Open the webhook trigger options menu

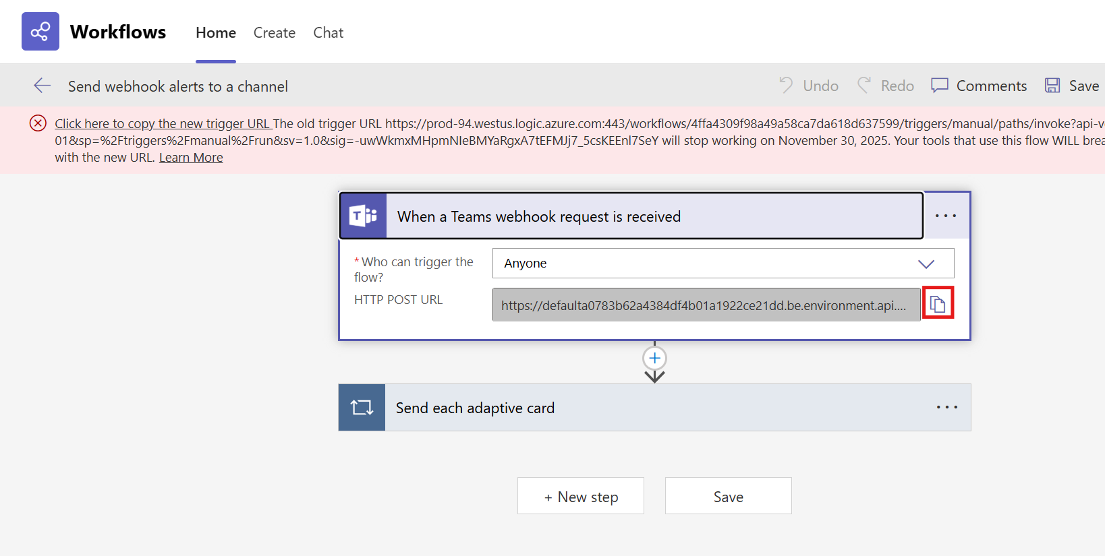(946, 216)
